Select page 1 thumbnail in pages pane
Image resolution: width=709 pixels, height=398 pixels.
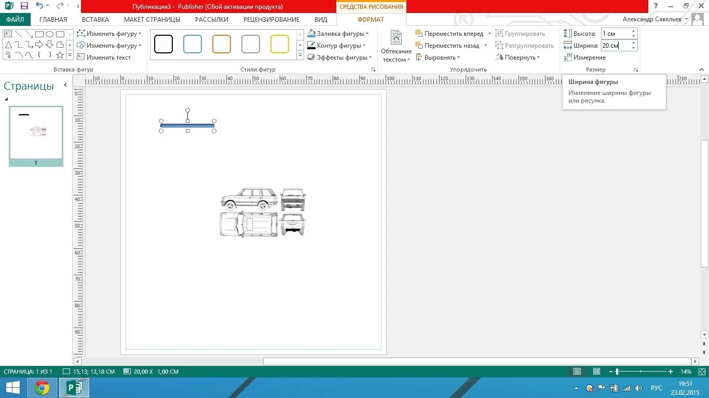[x=36, y=136]
